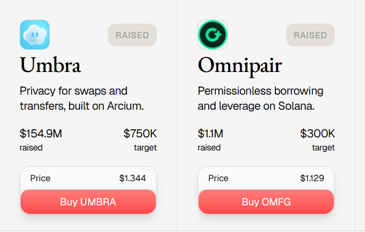Click the RAISED badge on Umbra card
Viewport: 365px width, 232px height.
click(132, 35)
